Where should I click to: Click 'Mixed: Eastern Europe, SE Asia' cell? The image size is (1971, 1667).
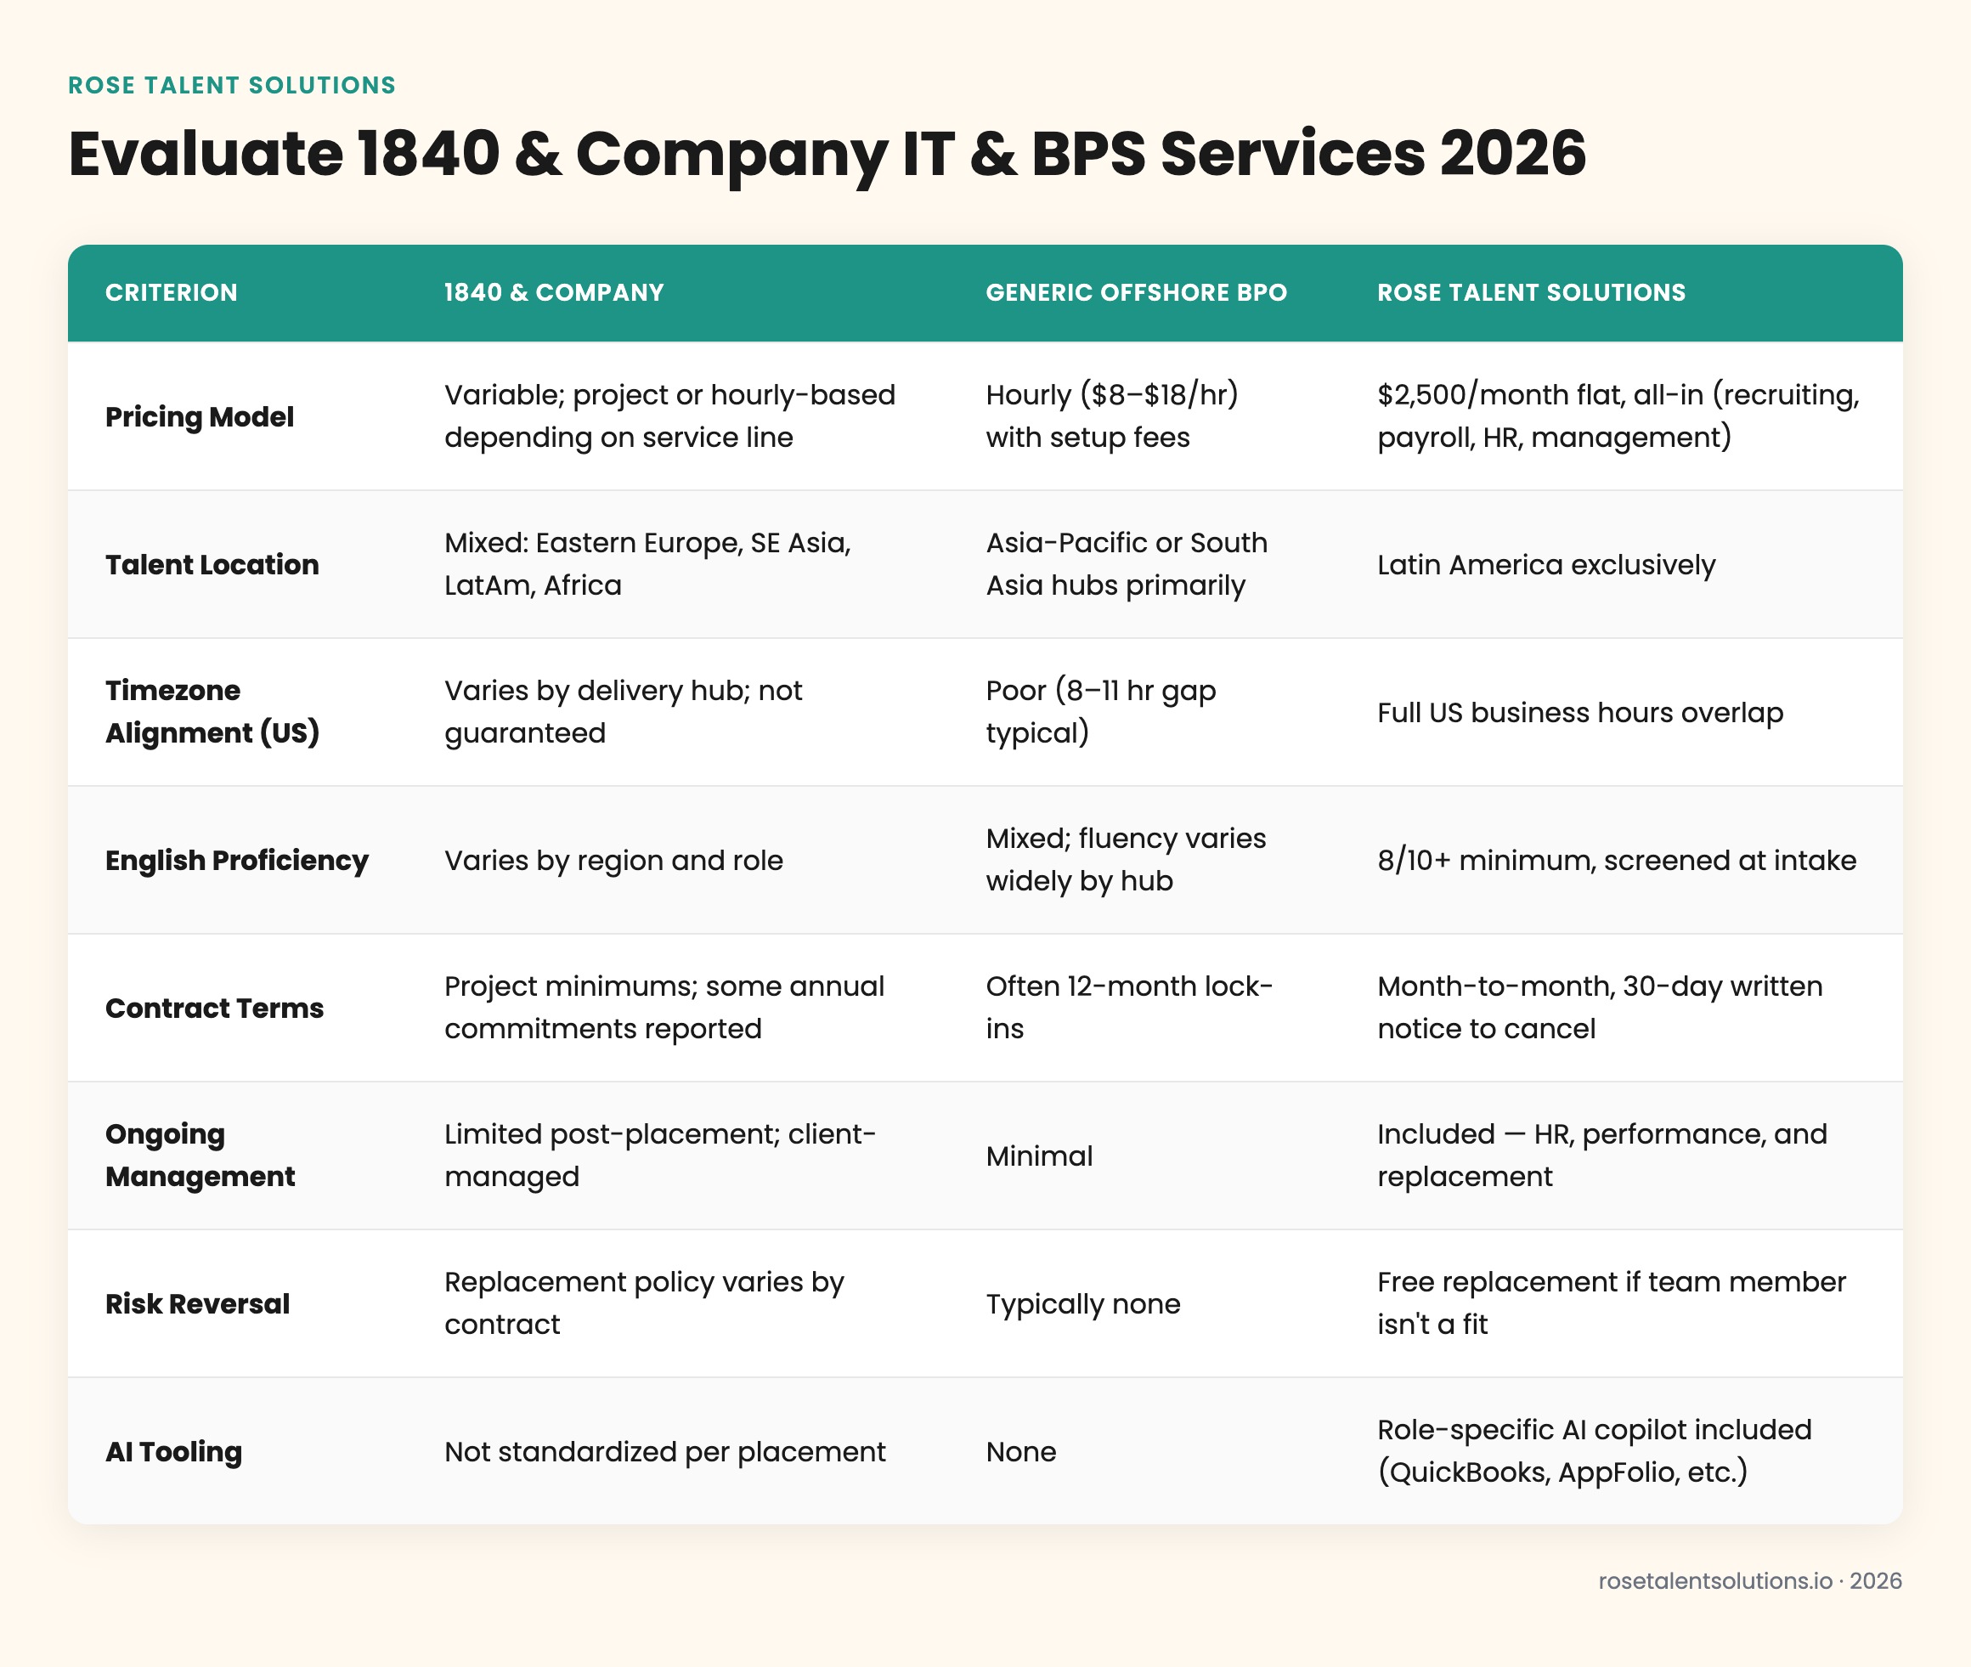click(x=648, y=564)
